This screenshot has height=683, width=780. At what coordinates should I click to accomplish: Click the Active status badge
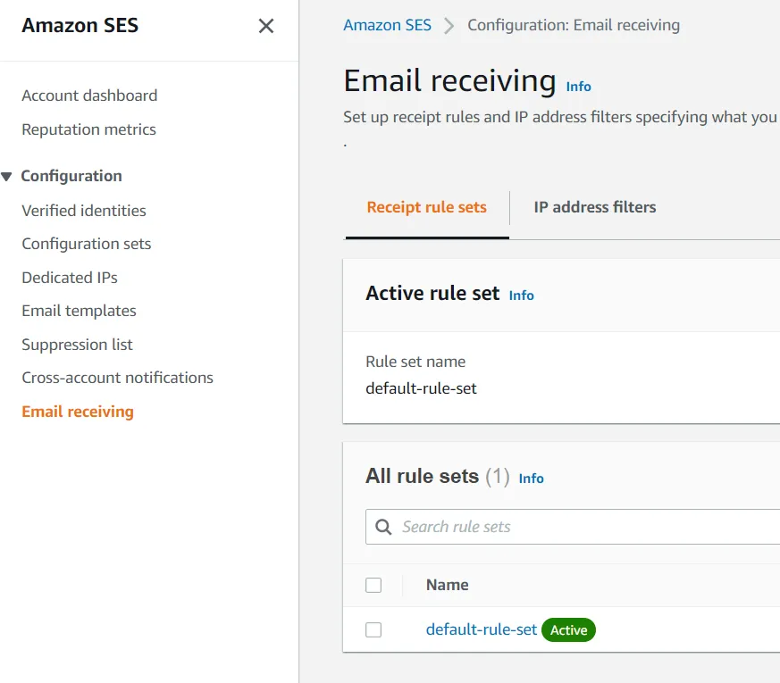568,629
